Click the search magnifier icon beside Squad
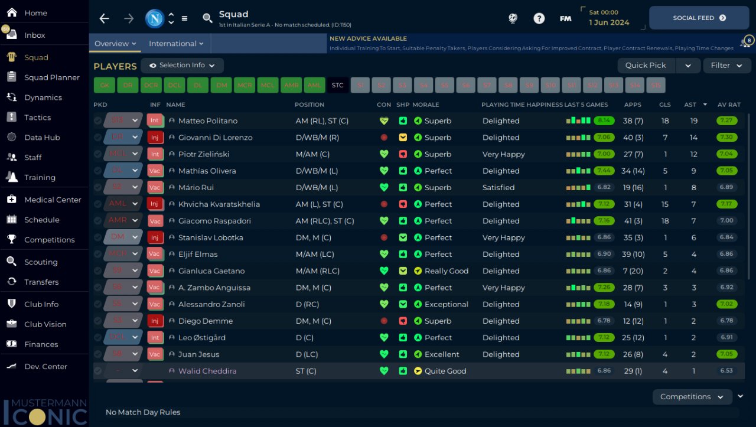Image resolution: width=756 pixels, height=427 pixels. 207,18
